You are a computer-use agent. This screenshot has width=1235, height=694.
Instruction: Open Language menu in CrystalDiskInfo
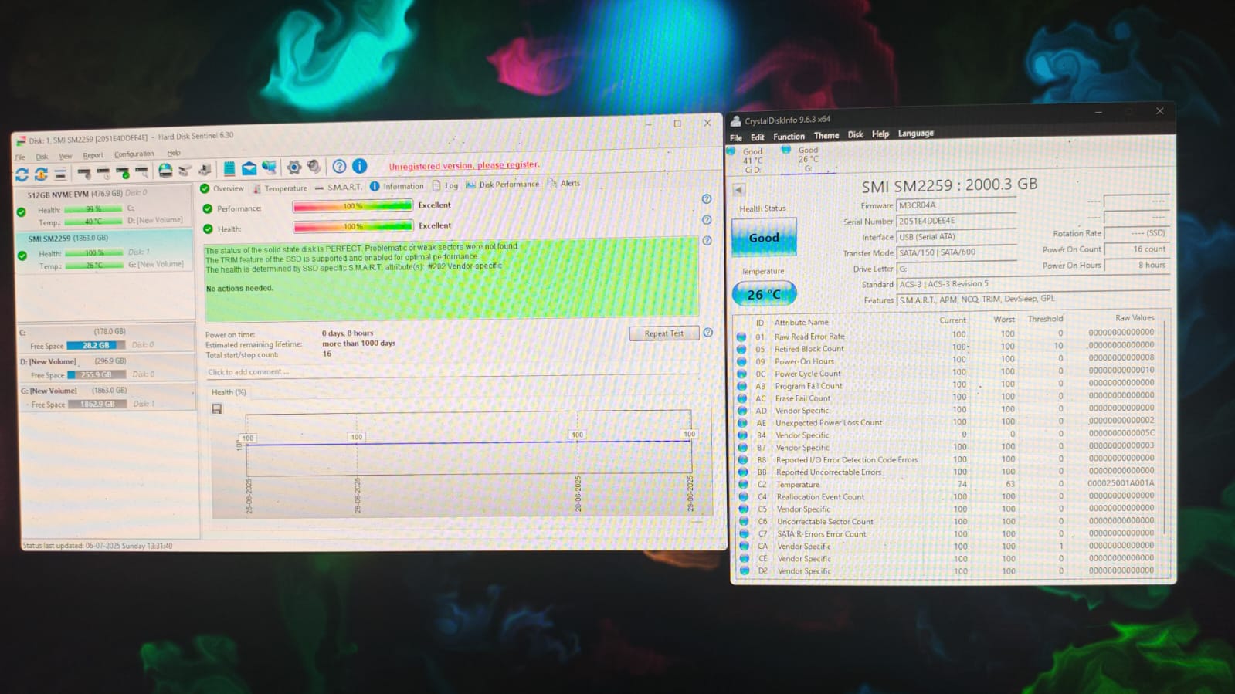915,134
